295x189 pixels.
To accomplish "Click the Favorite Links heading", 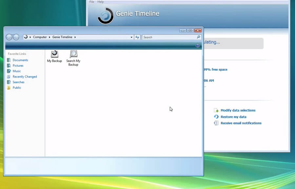I will point(17,54).
